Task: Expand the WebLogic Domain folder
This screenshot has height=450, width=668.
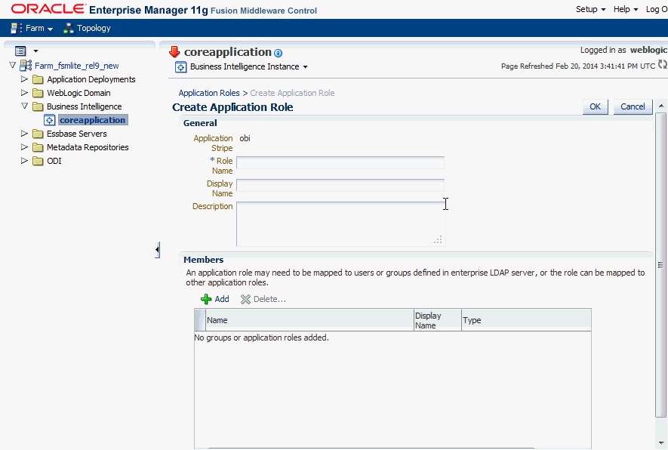Action: [24, 92]
